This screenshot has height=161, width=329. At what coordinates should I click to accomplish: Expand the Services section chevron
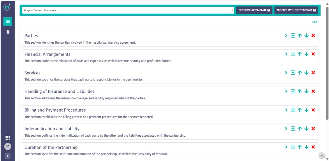(286, 73)
